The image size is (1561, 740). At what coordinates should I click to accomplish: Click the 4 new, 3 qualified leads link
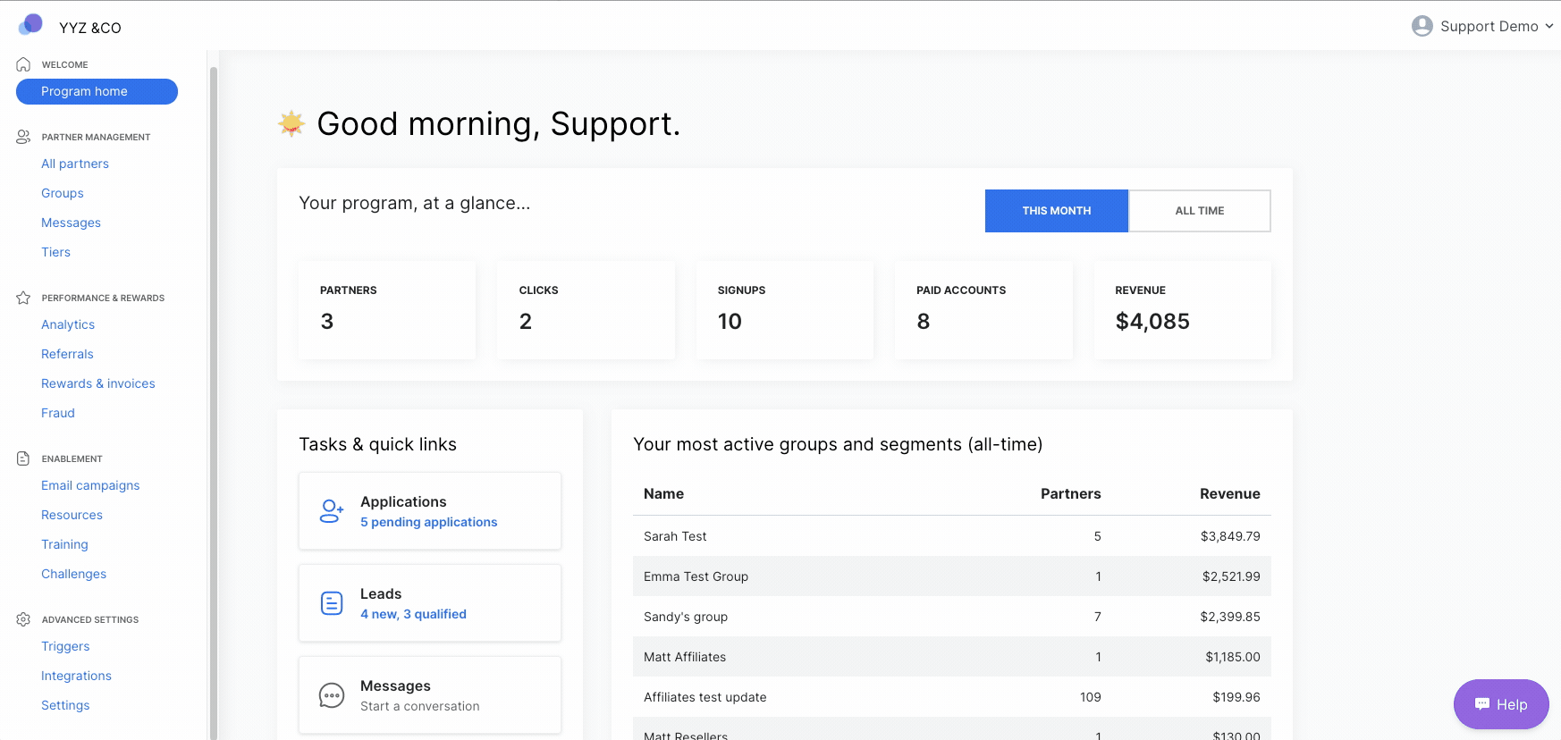click(413, 614)
